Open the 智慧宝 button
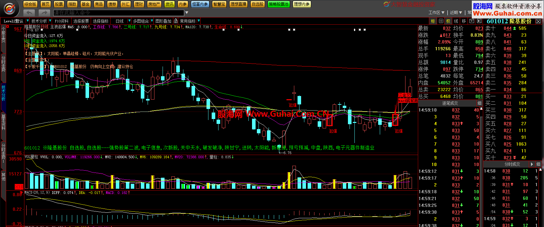 (219, 4)
